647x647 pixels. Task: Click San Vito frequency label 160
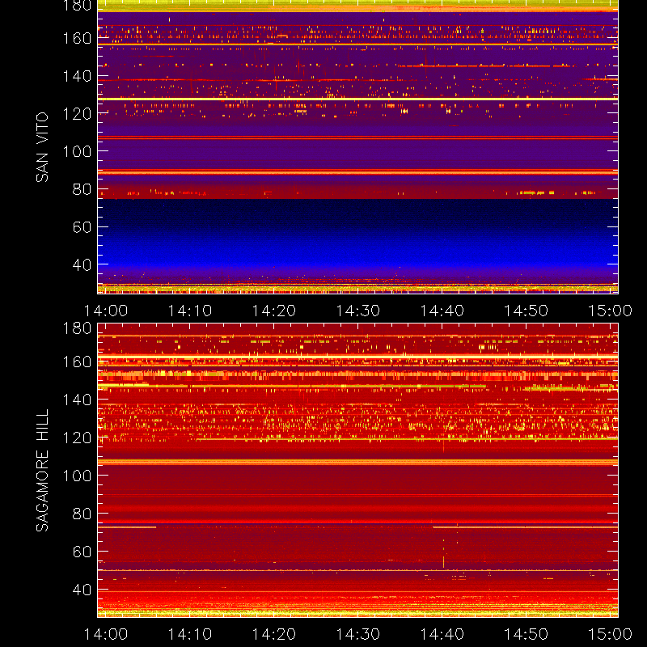(x=77, y=38)
